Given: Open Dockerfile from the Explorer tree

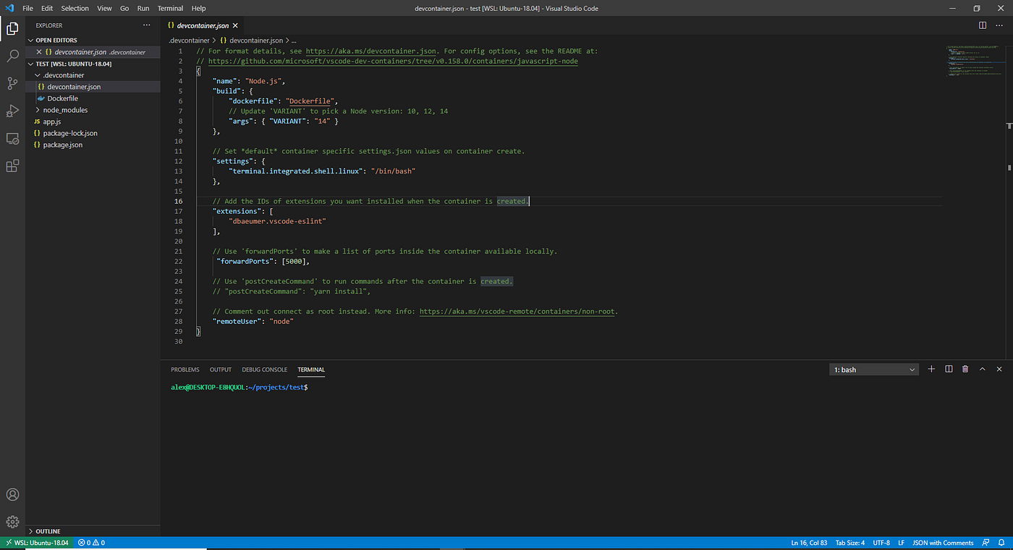Looking at the screenshot, I should [63, 98].
